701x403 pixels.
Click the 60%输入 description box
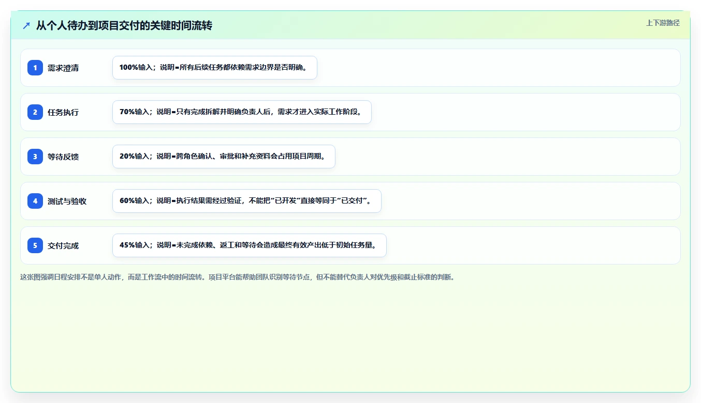pos(247,201)
